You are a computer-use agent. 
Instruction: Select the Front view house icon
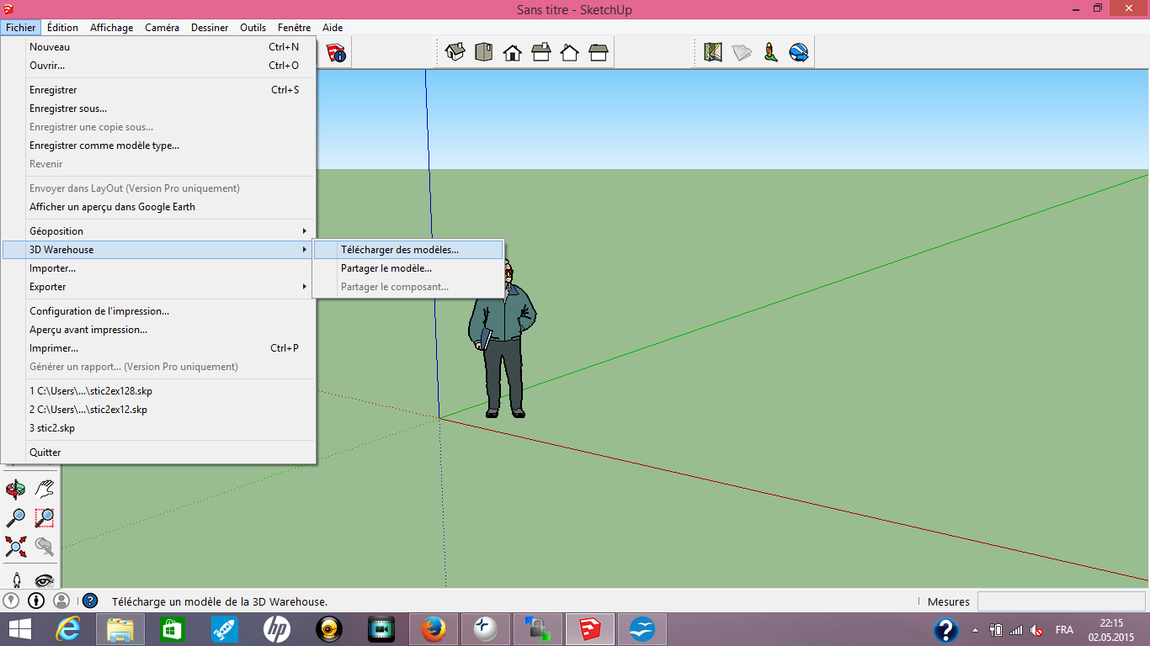point(512,52)
